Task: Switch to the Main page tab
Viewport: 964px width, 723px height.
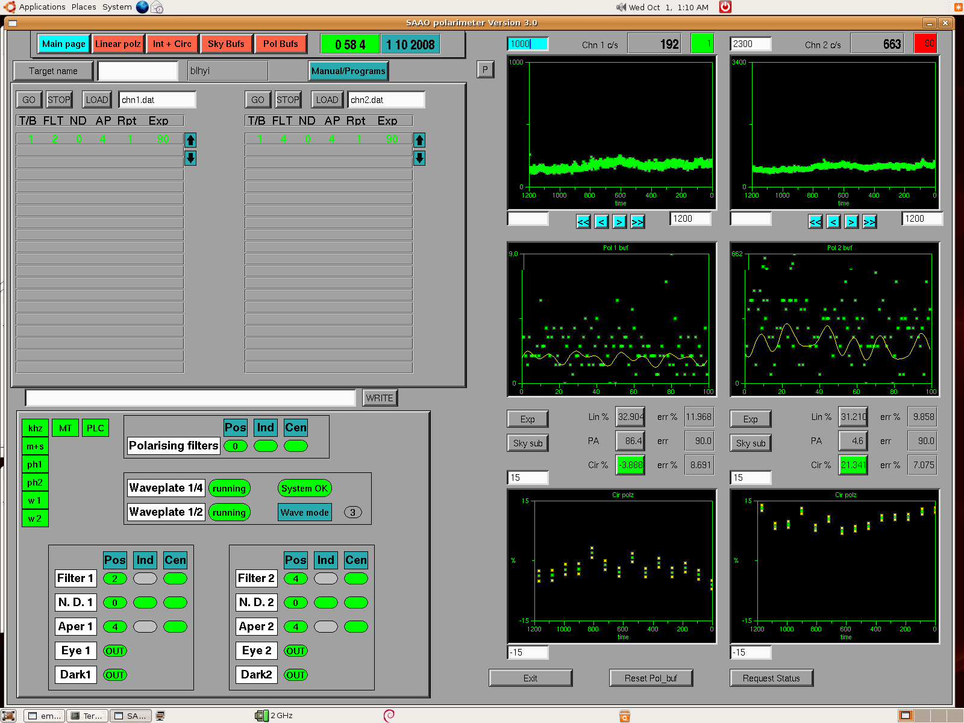Action: (x=63, y=44)
